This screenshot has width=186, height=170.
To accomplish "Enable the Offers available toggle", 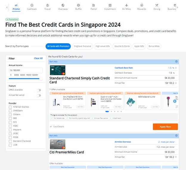I will 39,90.
